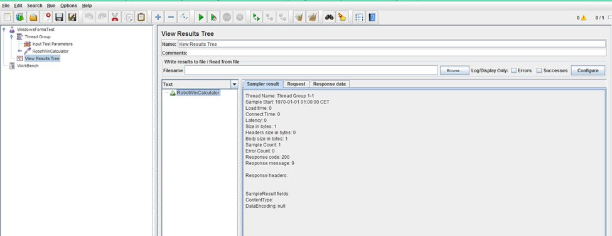Open the Options menu

68,6
